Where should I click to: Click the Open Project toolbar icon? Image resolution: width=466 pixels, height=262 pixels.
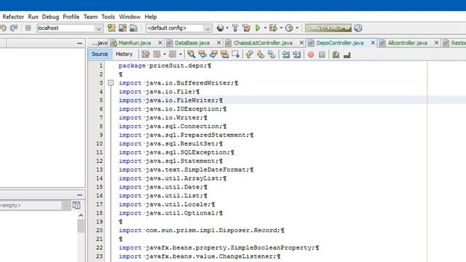click(122, 28)
